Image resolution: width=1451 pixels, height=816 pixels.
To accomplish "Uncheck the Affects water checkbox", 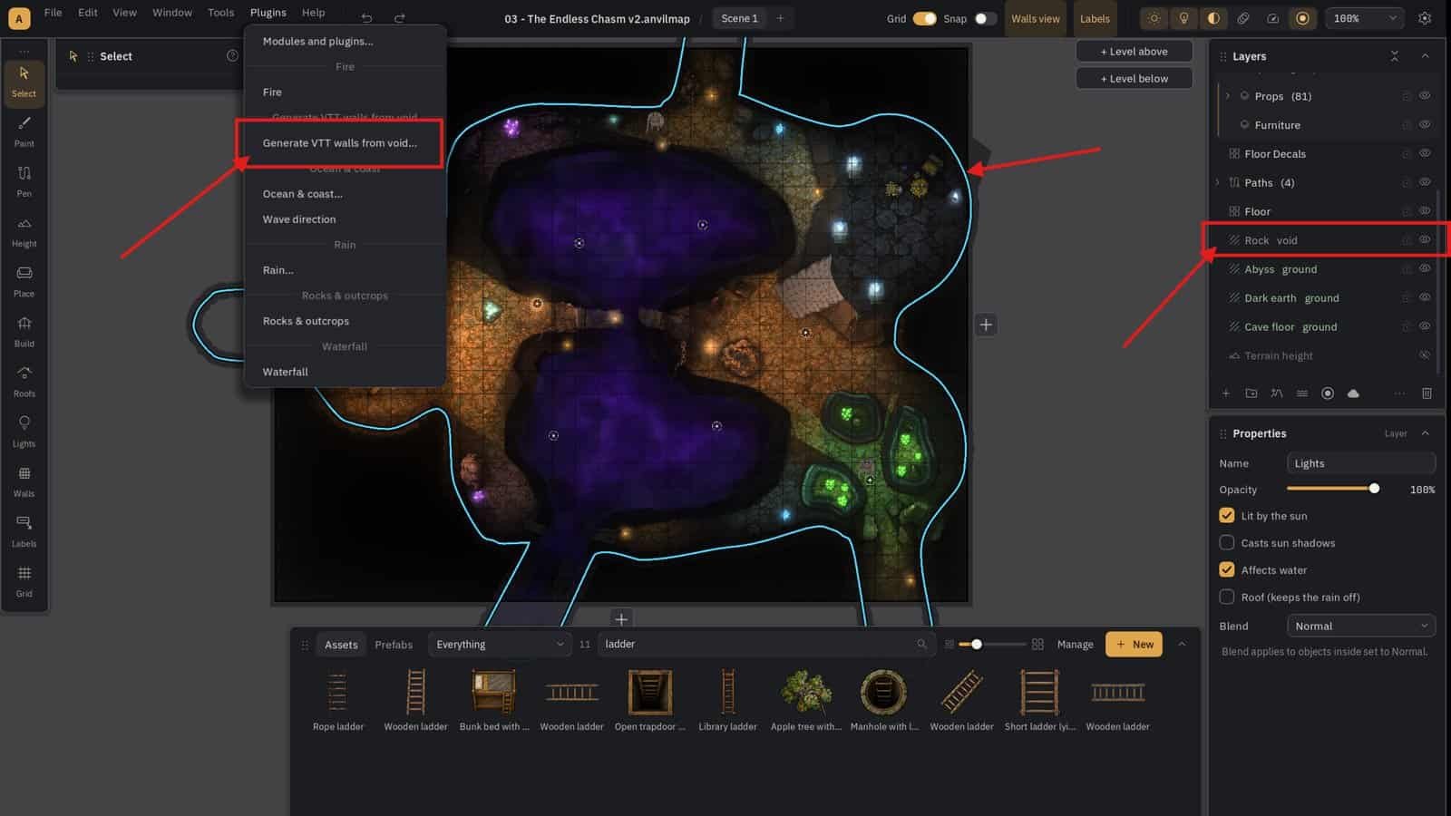I will (1227, 569).
